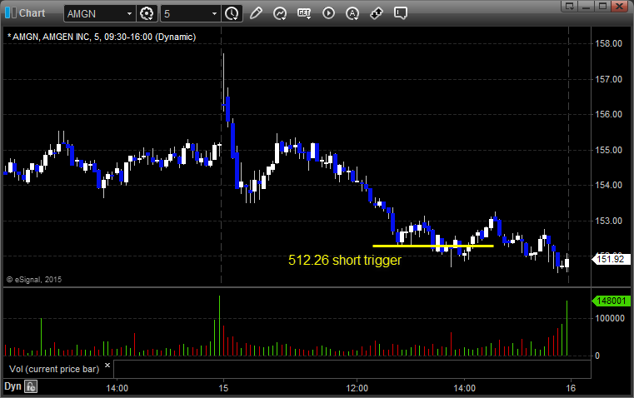Image resolution: width=634 pixels, height=398 pixels.
Task: Click the 12:00 time axis label
Action: coord(357,388)
